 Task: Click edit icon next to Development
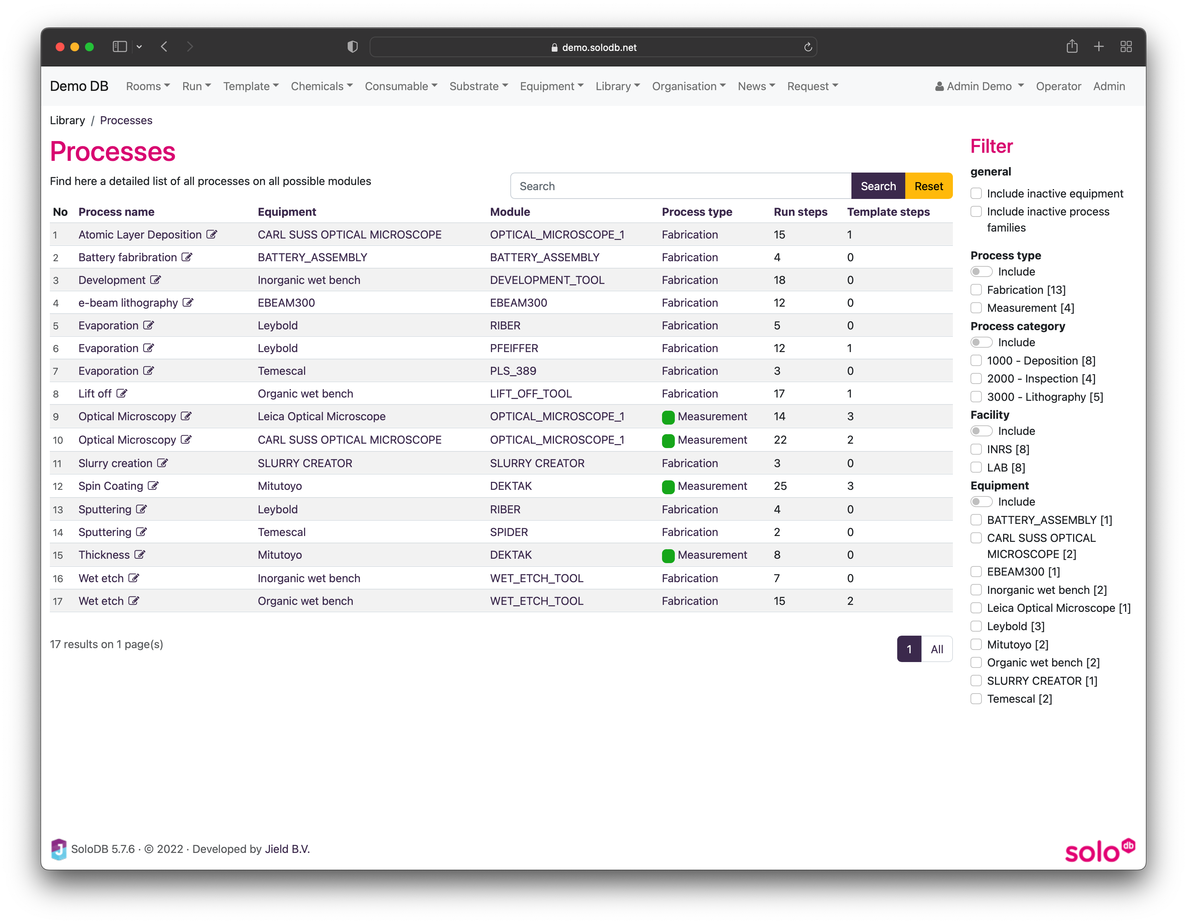155,280
